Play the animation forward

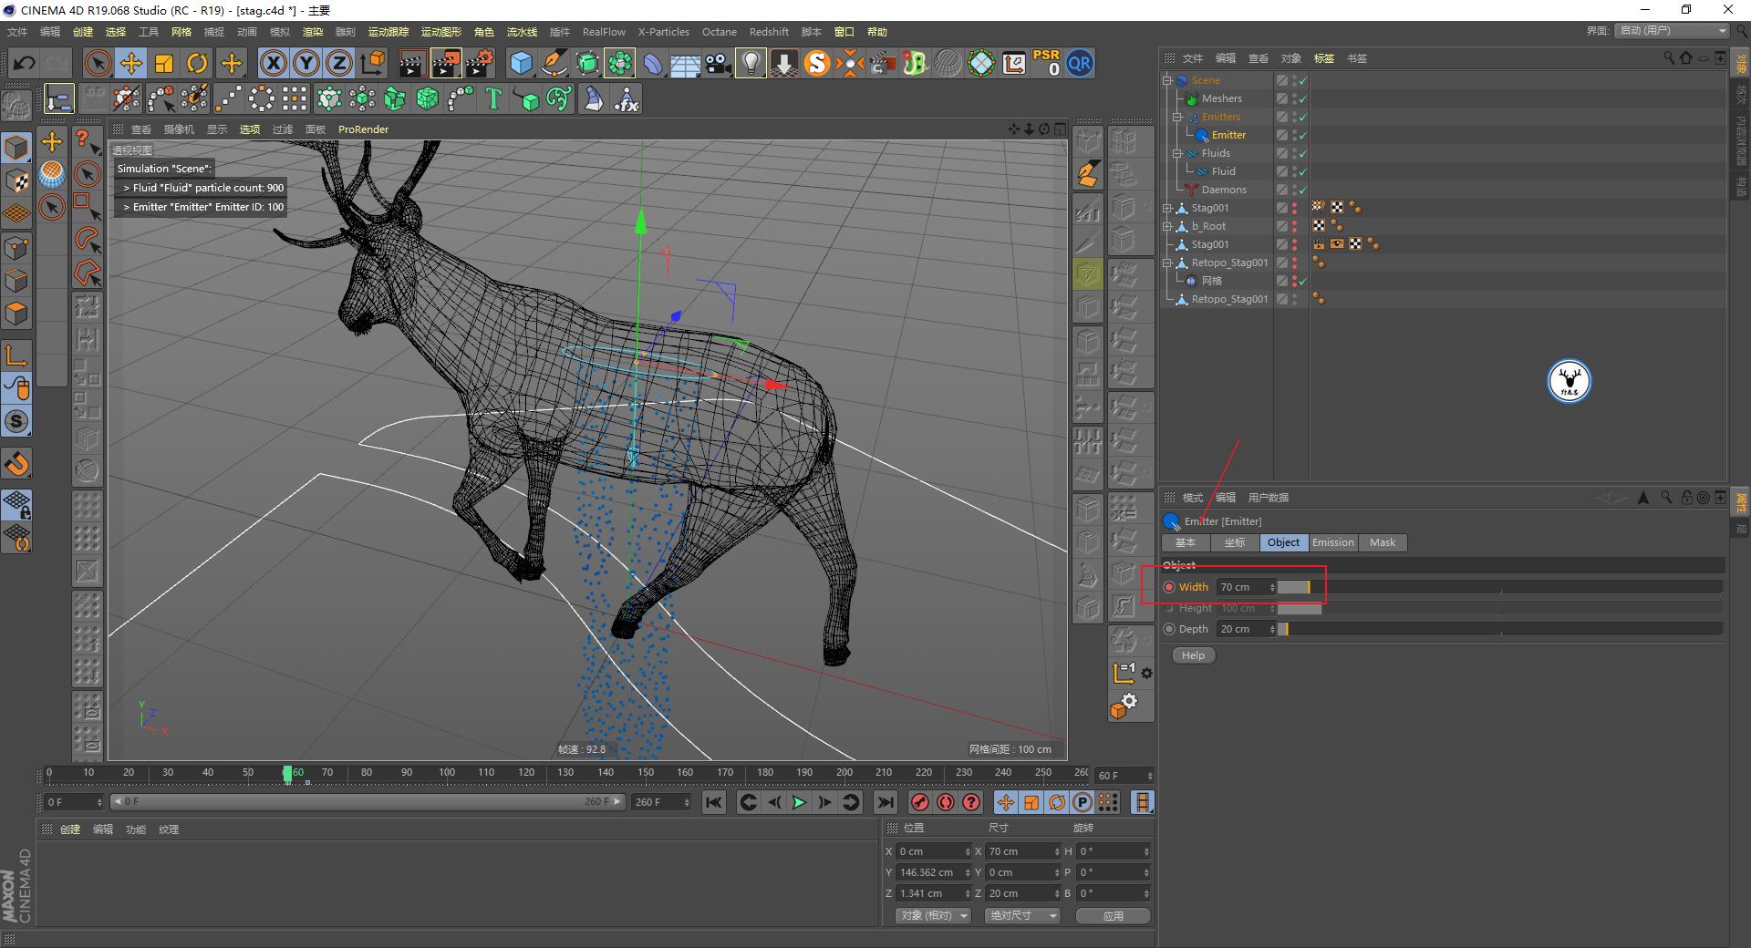click(799, 802)
